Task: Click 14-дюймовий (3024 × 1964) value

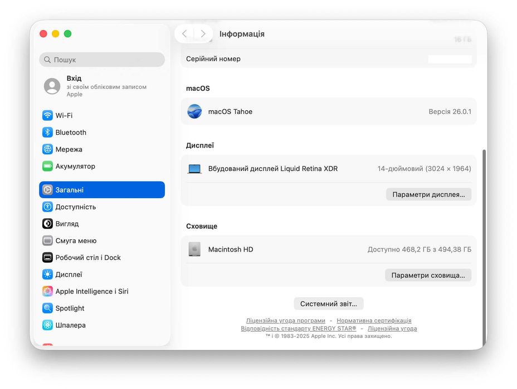Action: (x=425, y=169)
